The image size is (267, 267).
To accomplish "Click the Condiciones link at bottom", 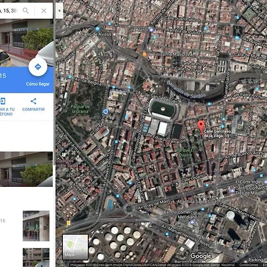I will point(249,265).
